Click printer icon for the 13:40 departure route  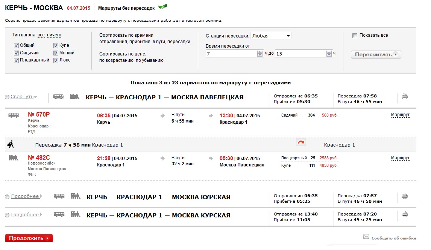pos(404,214)
